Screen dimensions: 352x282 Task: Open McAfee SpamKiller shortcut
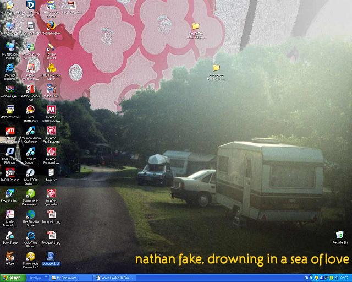click(51, 197)
